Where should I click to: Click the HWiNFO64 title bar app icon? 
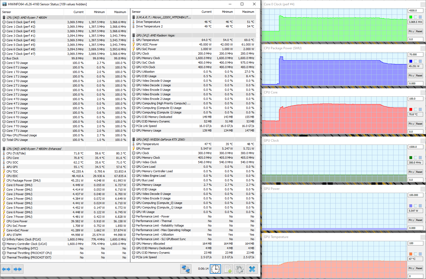point(4,4)
